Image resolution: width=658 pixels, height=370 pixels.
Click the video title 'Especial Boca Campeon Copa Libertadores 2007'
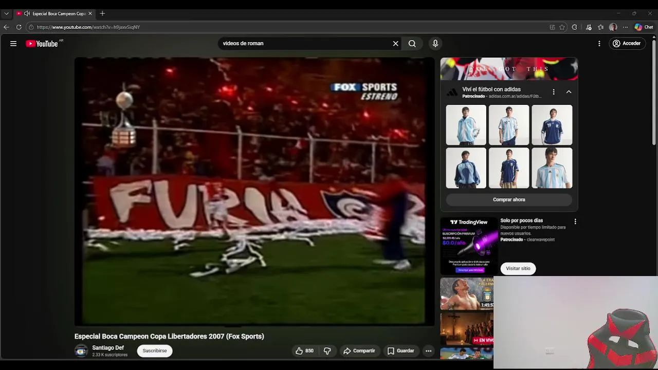click(169, 336)
